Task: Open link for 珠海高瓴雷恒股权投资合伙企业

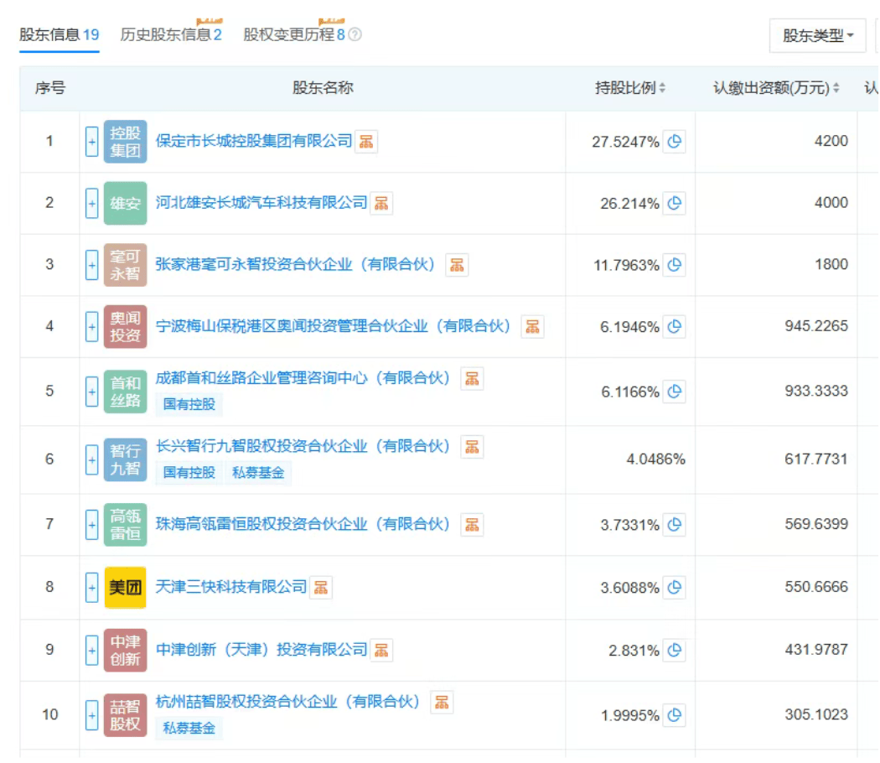Action: [302, 524]
